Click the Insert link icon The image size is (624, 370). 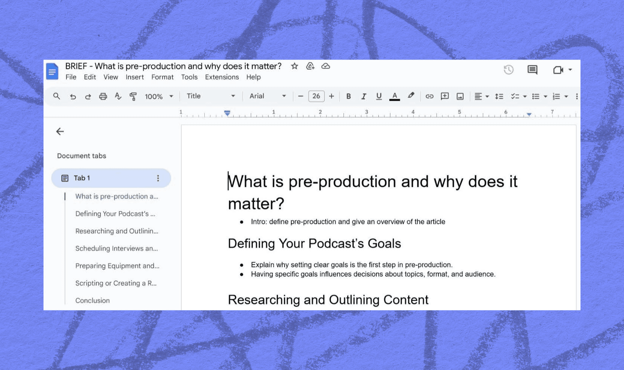tap(429, 97)
